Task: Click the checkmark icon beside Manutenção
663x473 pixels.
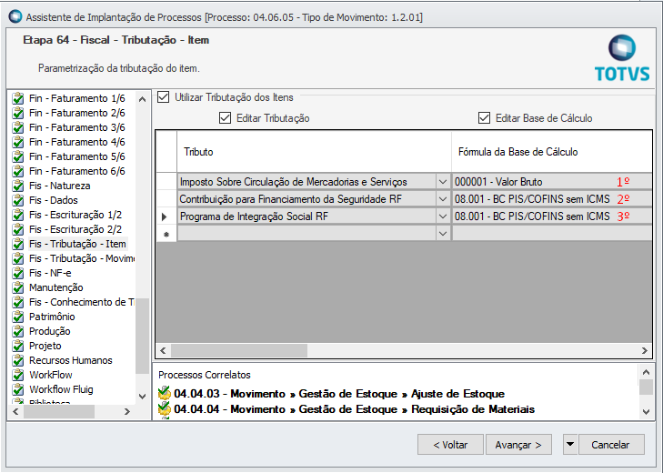Action: pos(18,287)
